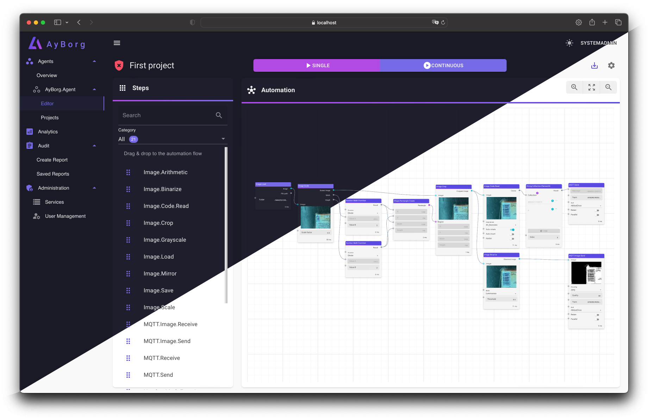The image size is (648, 419).
Task: Toggle Parallel in the MQTT.Send node
Action: click(597, 215)
